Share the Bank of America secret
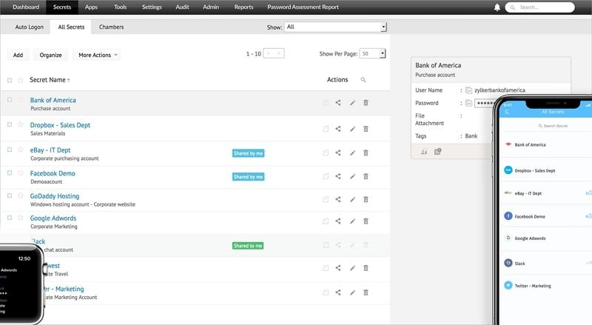 point(338,102)
